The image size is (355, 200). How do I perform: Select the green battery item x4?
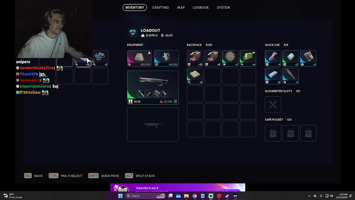click(248, 58)
